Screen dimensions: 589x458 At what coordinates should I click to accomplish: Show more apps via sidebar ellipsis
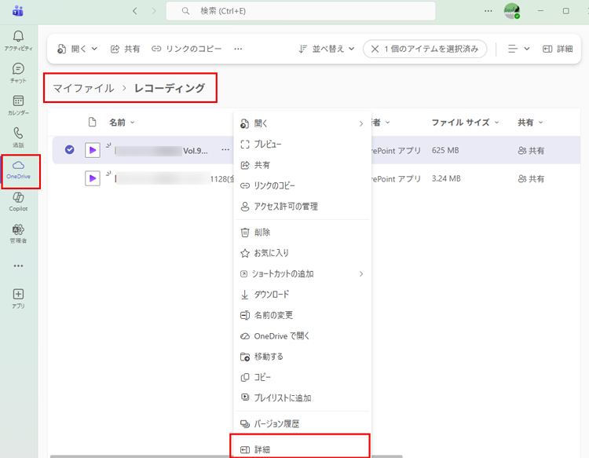pyautogui.click(x=18, y=266)
